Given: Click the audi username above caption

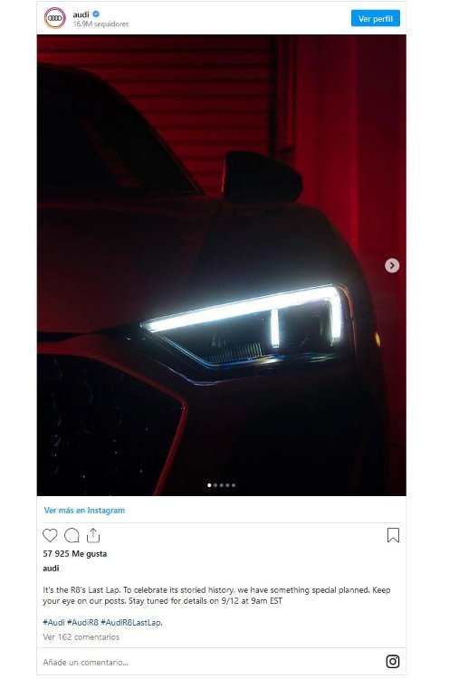Looking at the screenshot, I should (51, 569).
